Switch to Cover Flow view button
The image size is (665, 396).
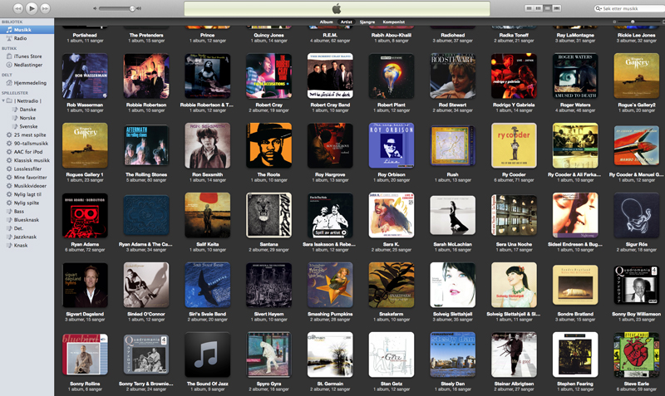pyautogui.click(x=556, y=8)
